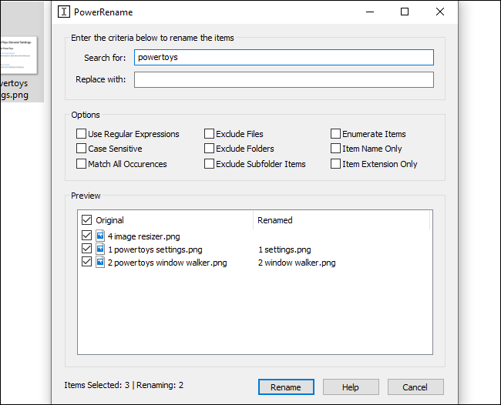Enable Exclude Subfolder Items

tap(210, 164)
